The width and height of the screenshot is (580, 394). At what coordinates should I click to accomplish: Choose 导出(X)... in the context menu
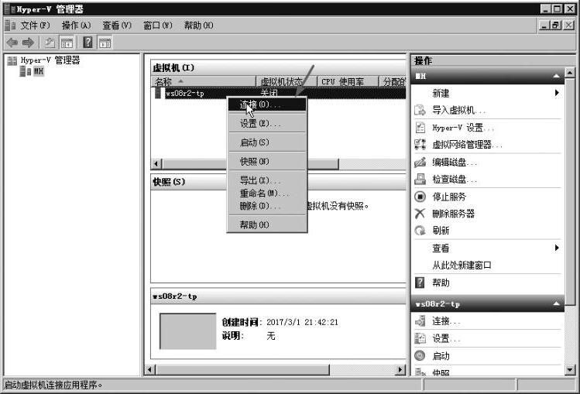[266, 180]
